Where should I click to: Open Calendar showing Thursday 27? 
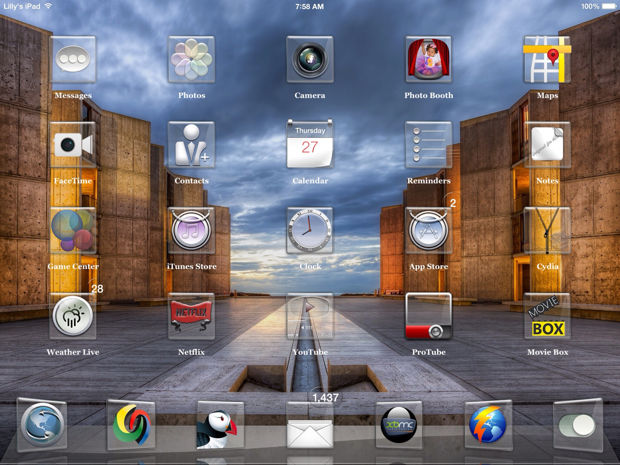pos(310,145)
